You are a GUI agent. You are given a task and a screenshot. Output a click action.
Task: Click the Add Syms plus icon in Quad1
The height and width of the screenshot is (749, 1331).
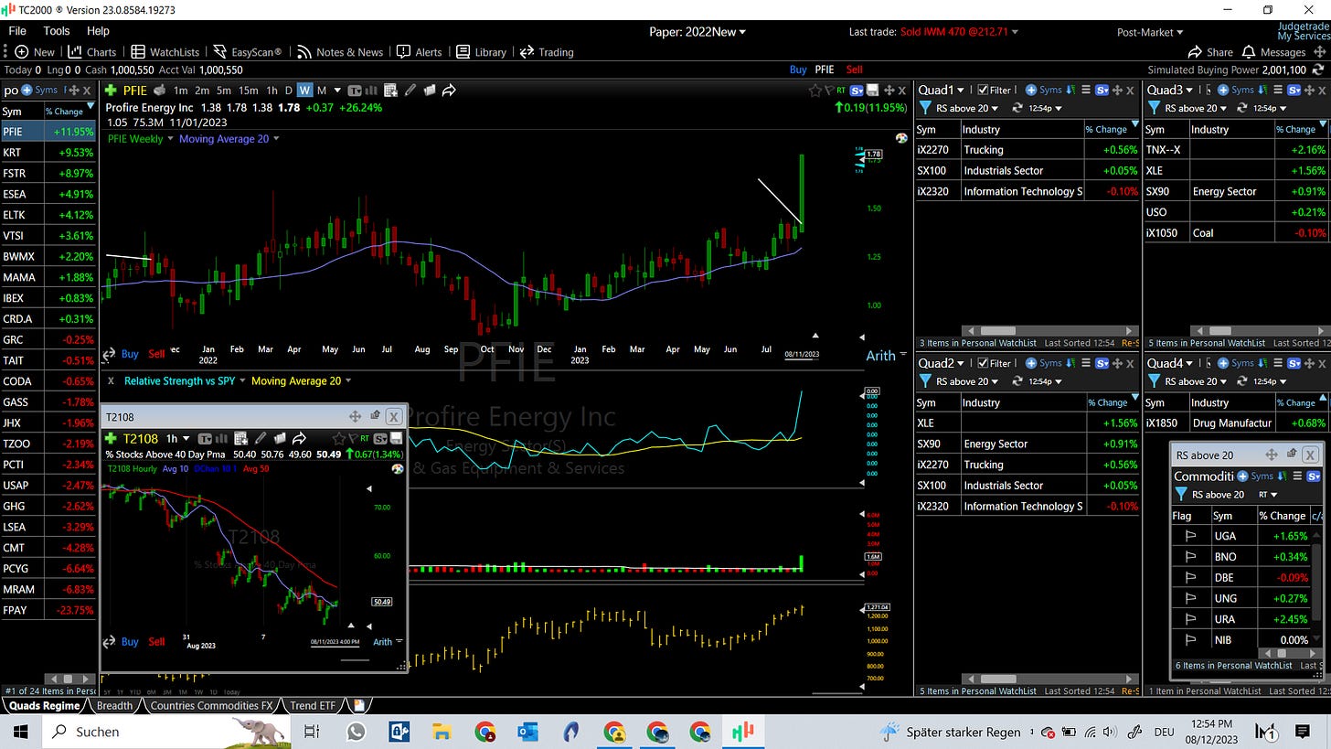point(1030,90)
